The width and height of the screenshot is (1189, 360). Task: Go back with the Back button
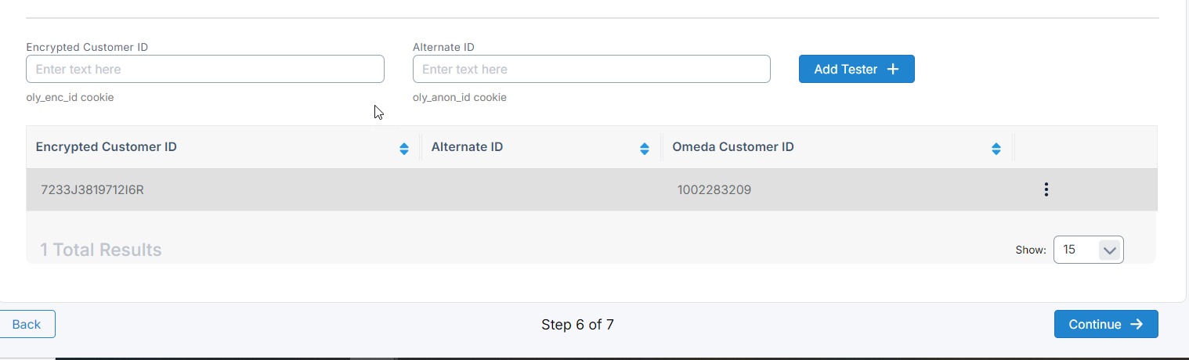(x=27, y=324)
